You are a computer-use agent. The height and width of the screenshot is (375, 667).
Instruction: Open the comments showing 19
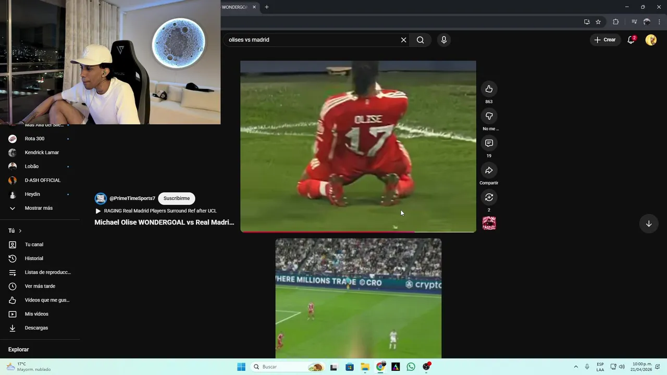[x=489, y=143]
